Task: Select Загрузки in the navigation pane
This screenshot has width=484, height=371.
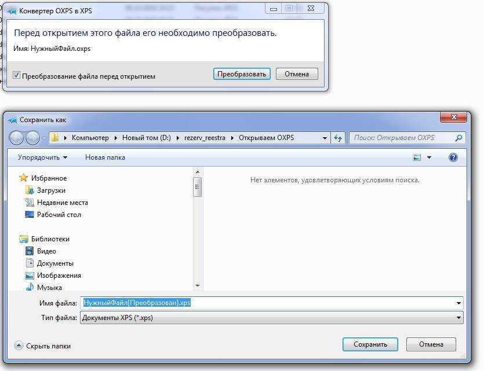Action: (51, 190)
